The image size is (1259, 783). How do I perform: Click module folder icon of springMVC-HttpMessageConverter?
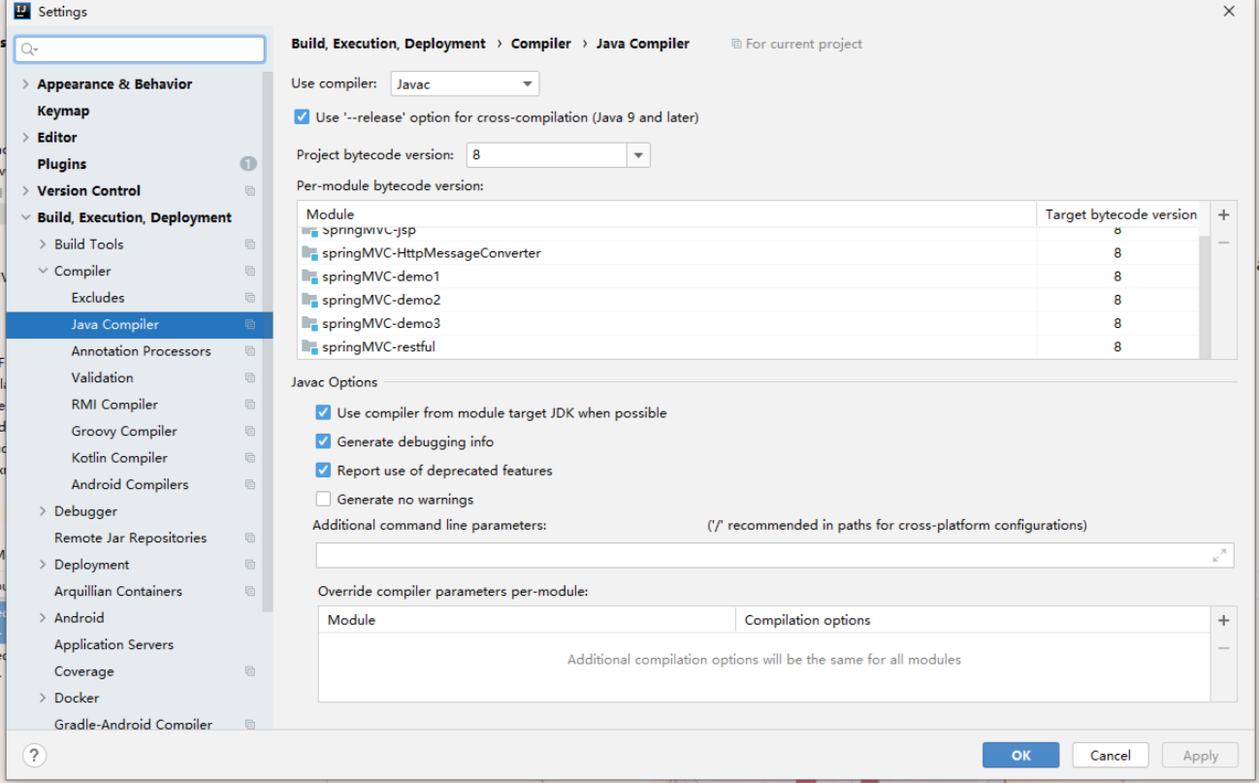(x=309, y=253)
